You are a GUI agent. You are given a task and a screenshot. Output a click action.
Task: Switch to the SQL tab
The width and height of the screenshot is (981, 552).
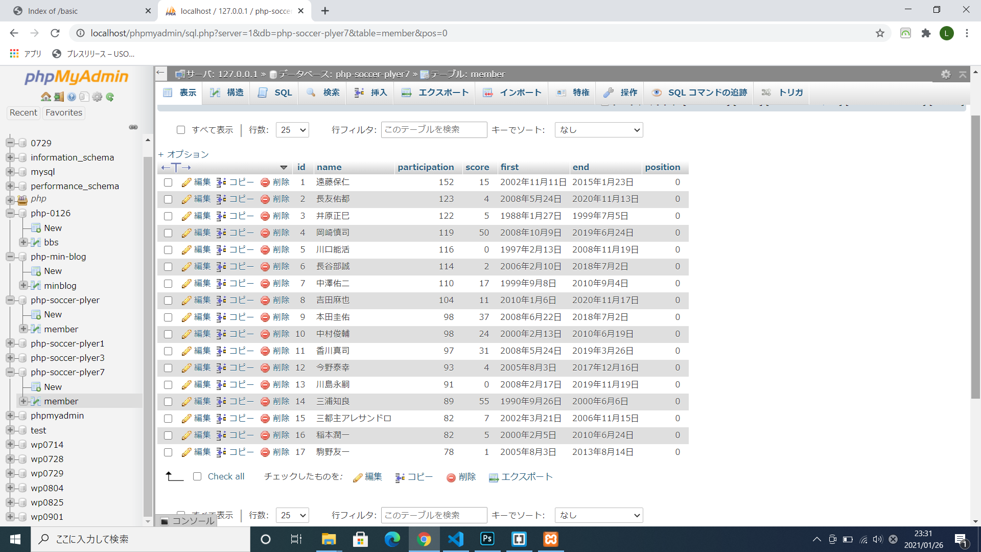[x=275, y=93]
